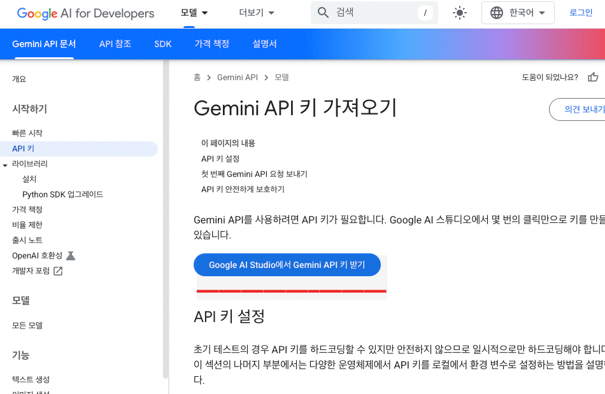The height and width of the screenshot is (394, 605).
Task: Open 출시 노트 in the sidebar
Action: pos(27,240)
